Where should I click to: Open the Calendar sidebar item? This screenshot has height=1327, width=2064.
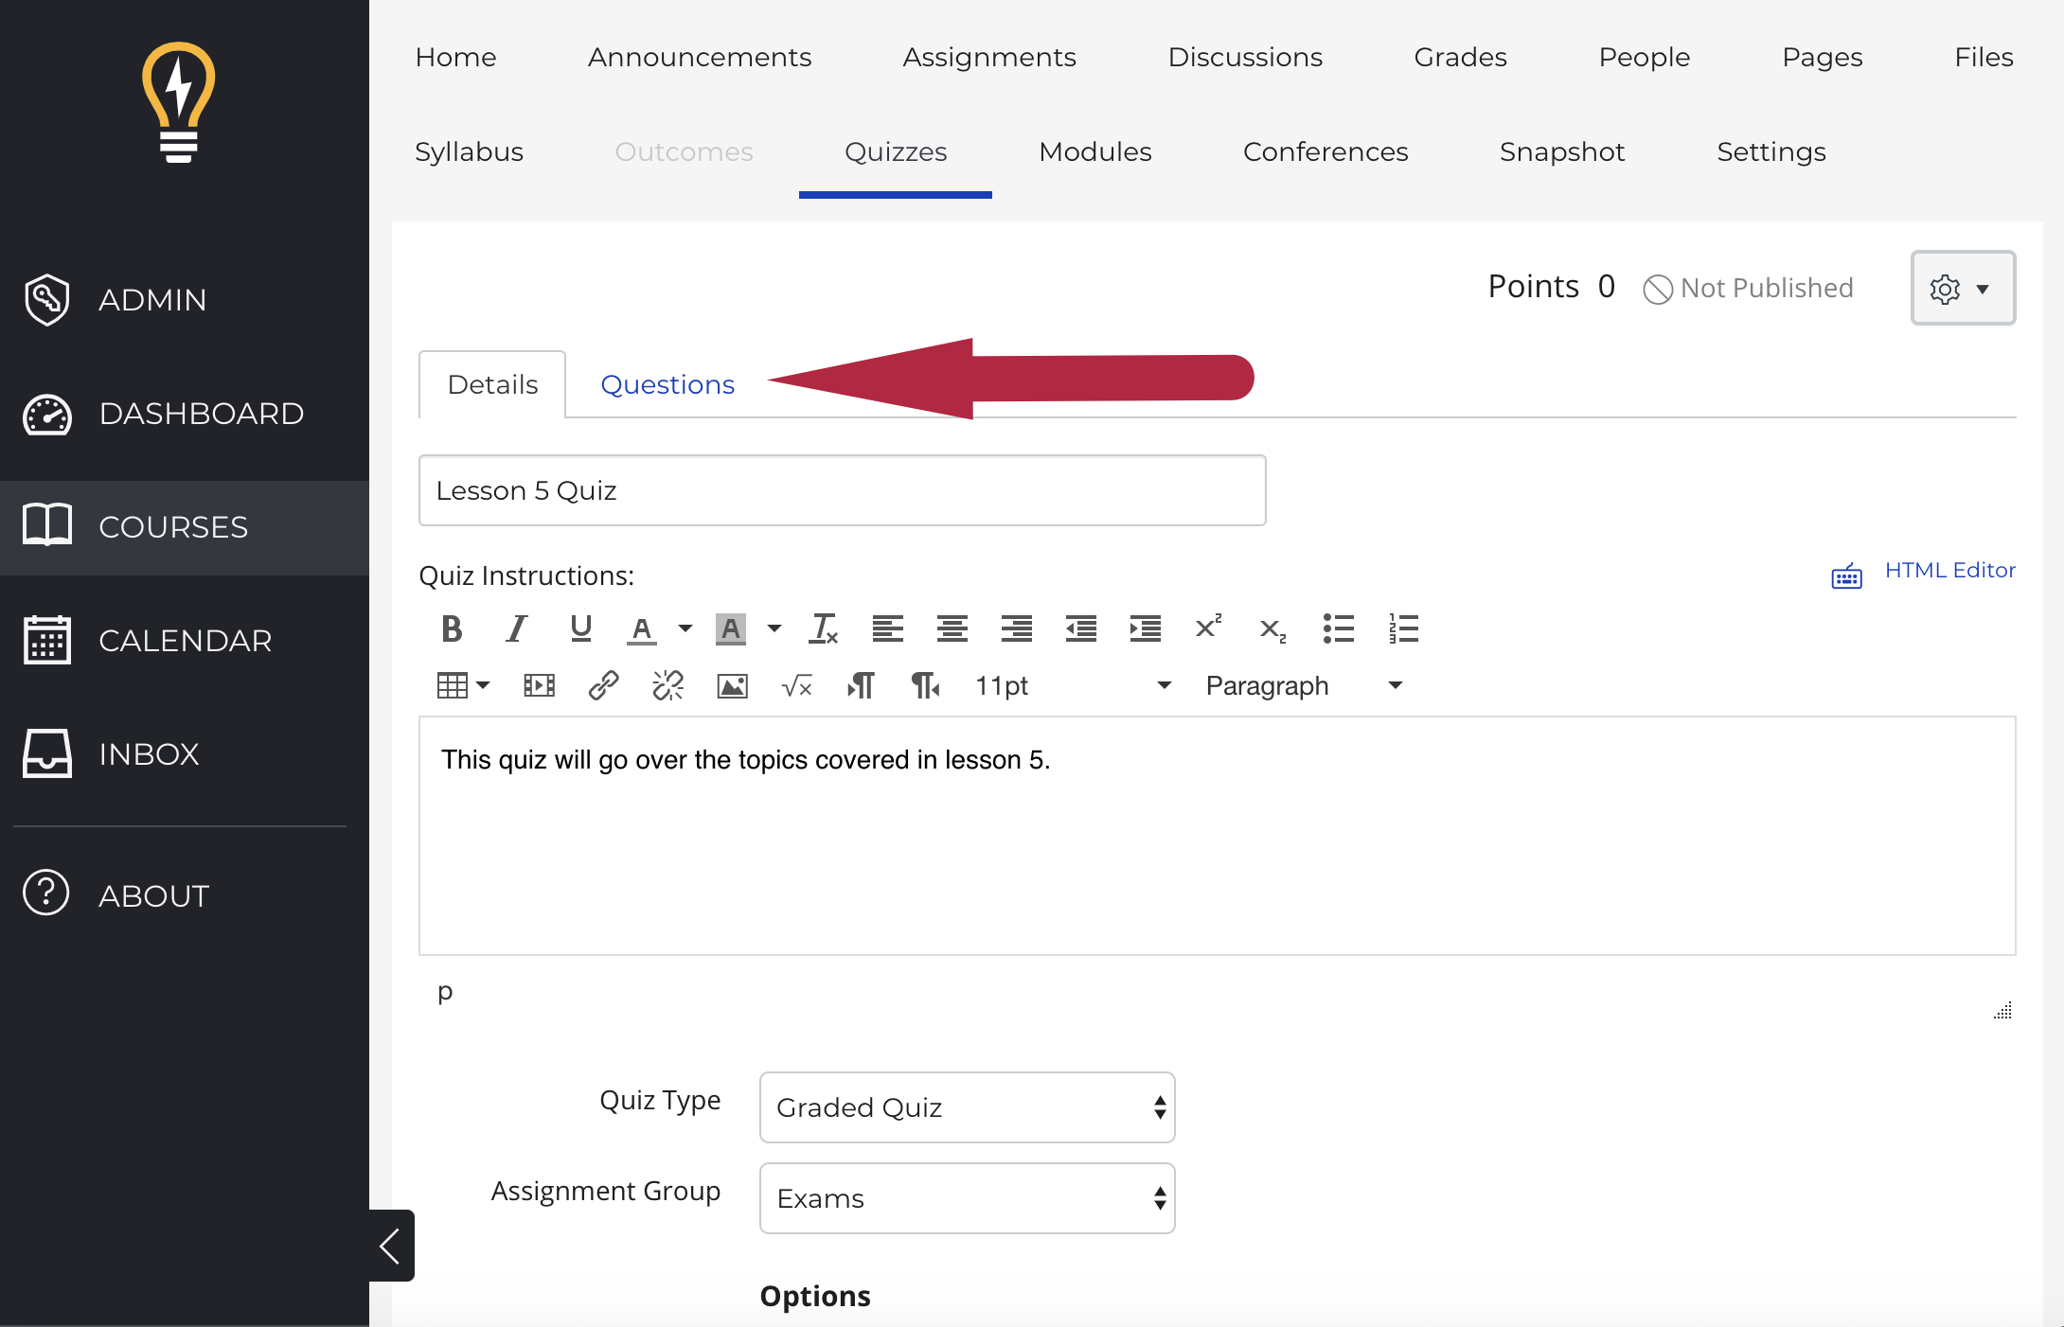pyautogui.click(x=185, y=641)
